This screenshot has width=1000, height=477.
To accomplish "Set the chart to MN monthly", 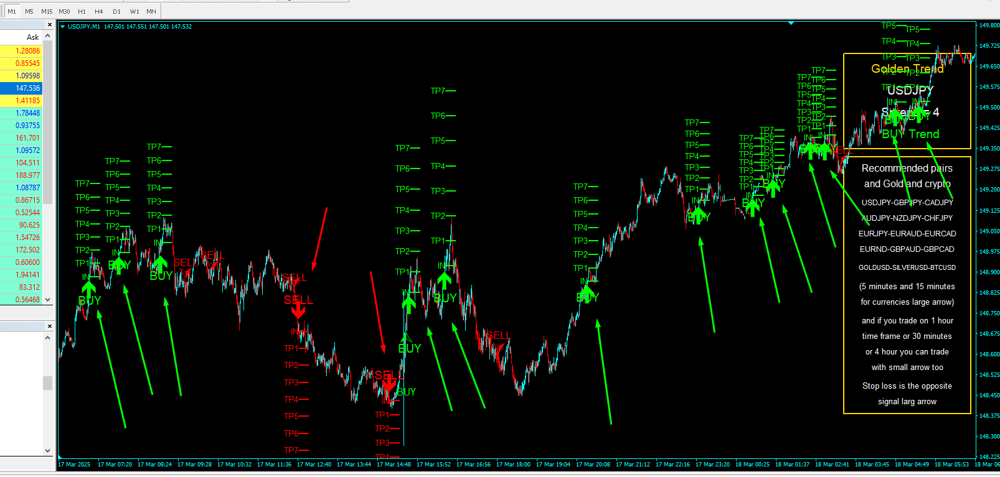I will (151, 11).
